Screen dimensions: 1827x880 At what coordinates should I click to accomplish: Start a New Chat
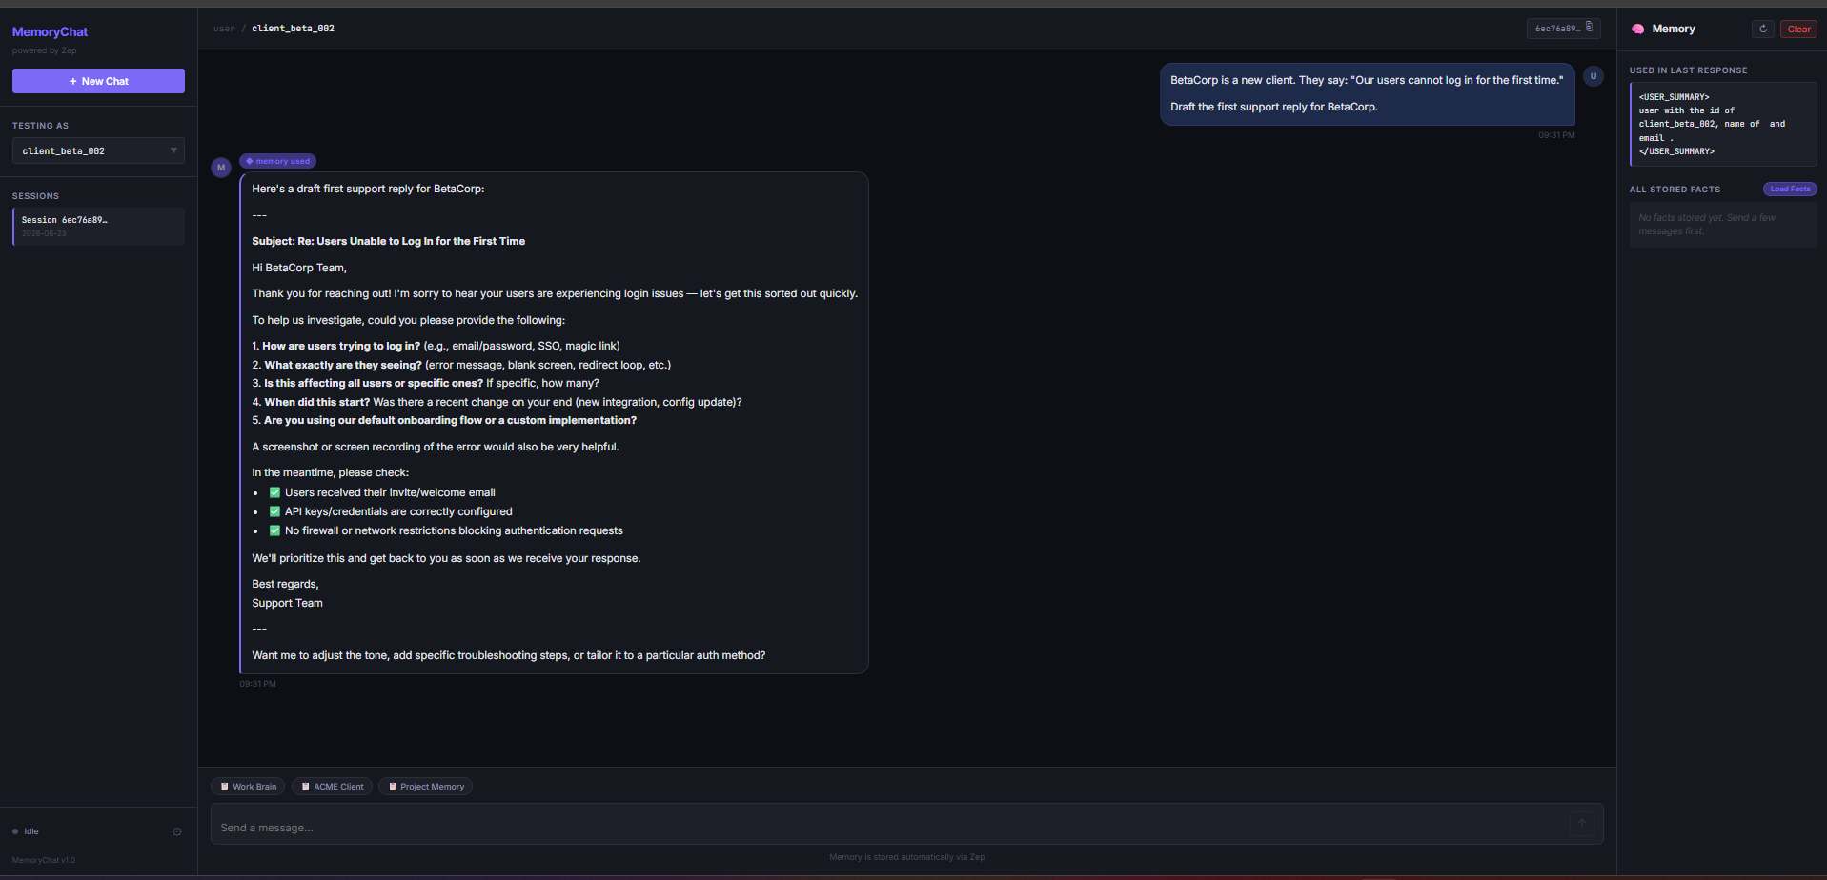98,81
